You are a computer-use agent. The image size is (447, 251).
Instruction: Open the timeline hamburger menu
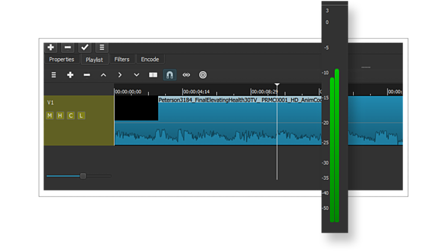tap(53, 75)
